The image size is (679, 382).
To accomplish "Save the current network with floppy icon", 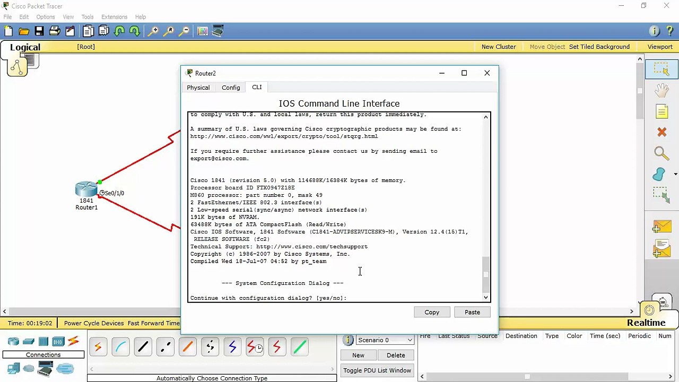I will click(39, 31).
